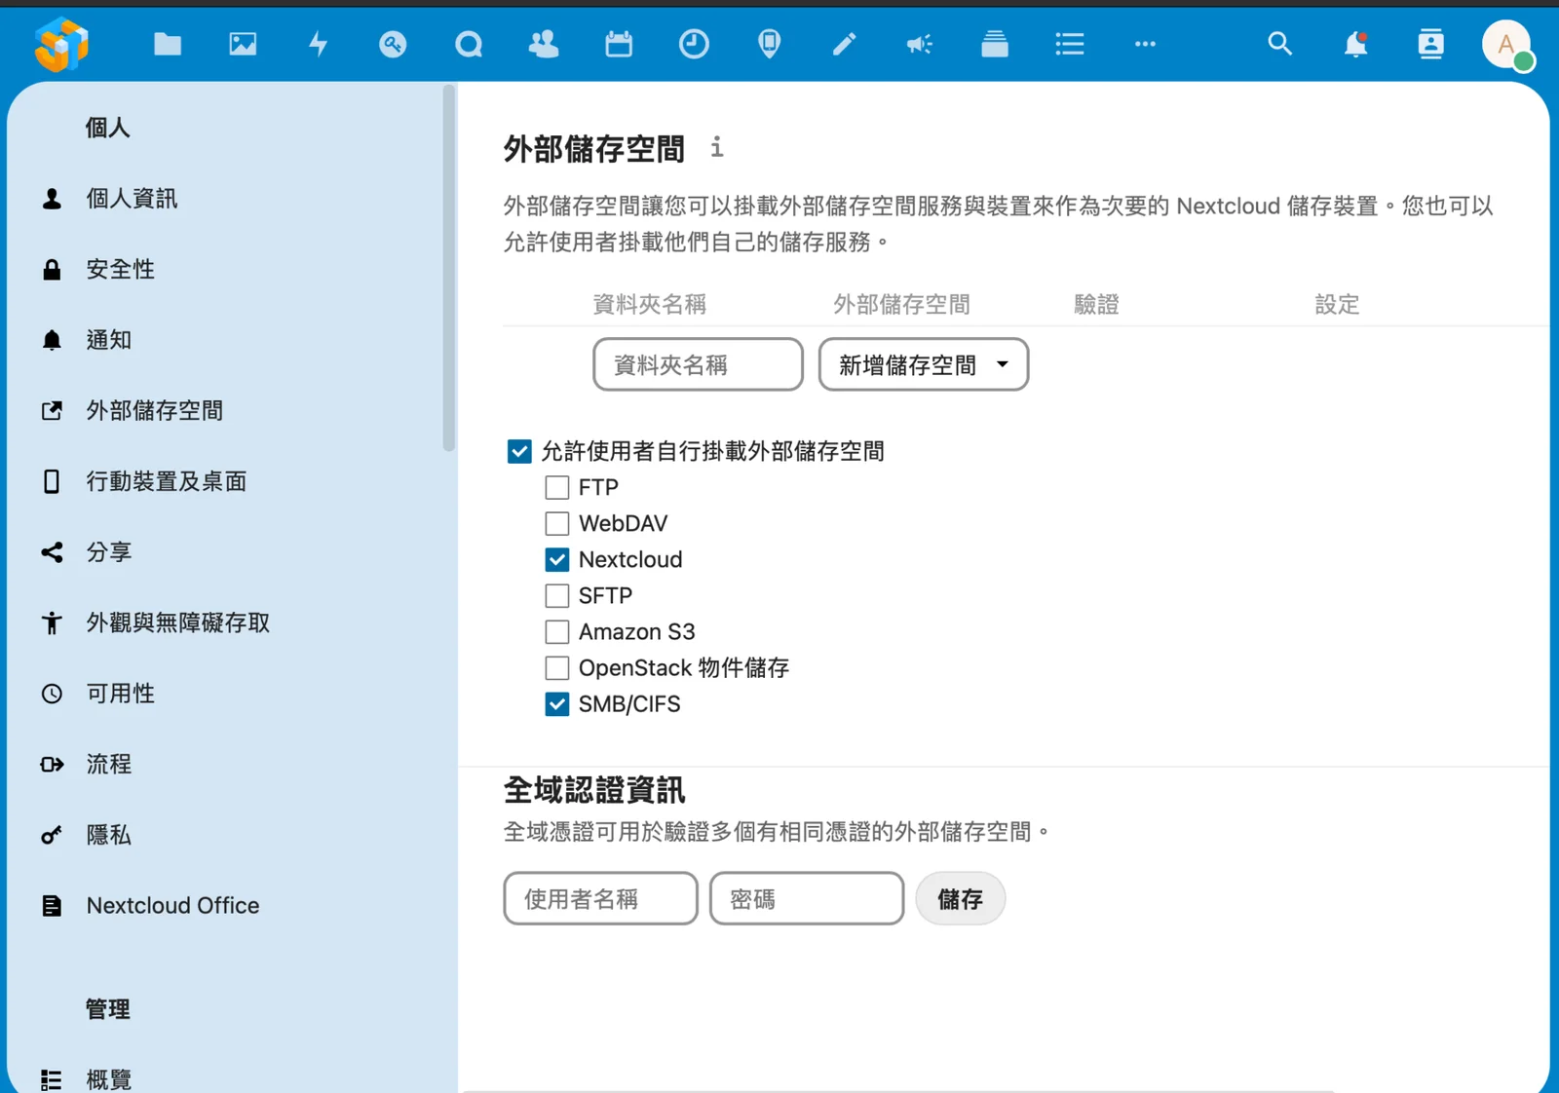Image resolution: width=1559 pixels, height=1093 pixels.
Task: Disable 允許使用者自行掛載外部儲存空間 checkbox
Action: point(519,451)
